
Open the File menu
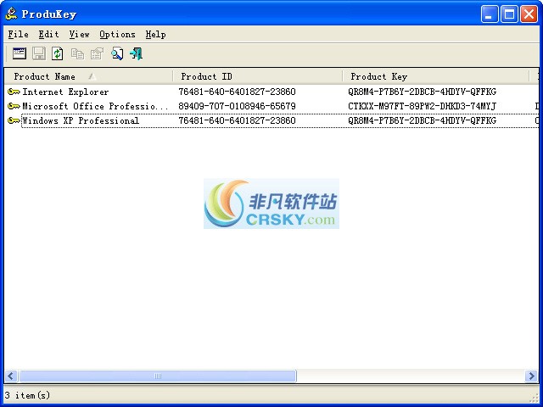pyautogui.click(x=18, y=34)
